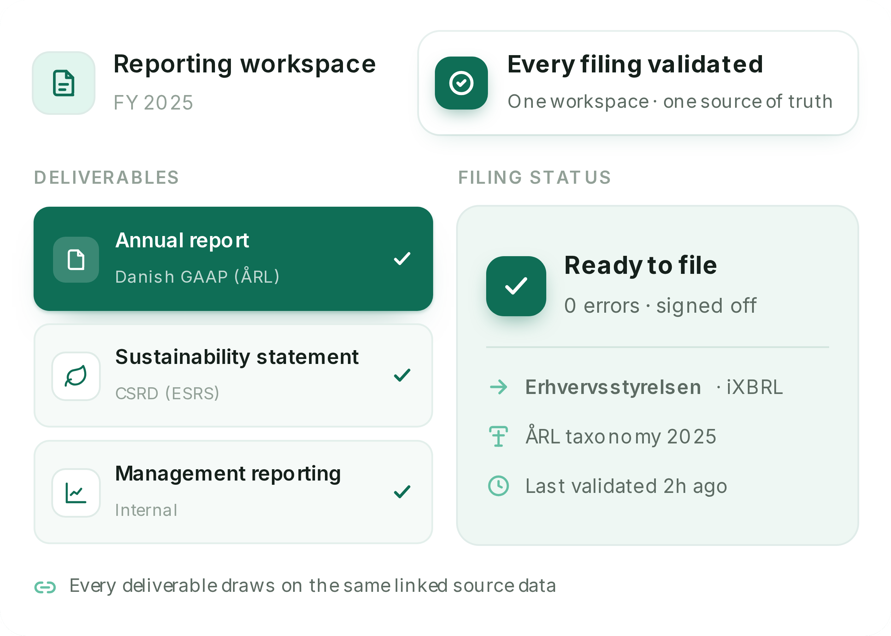Click the Erhvervsstyrelsen label

click(613, 387)
